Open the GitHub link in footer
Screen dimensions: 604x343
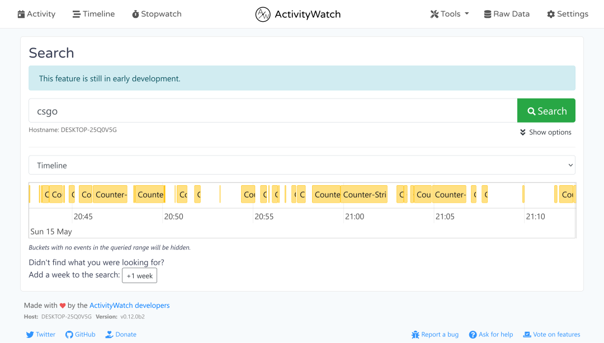(x=81, y=335)
